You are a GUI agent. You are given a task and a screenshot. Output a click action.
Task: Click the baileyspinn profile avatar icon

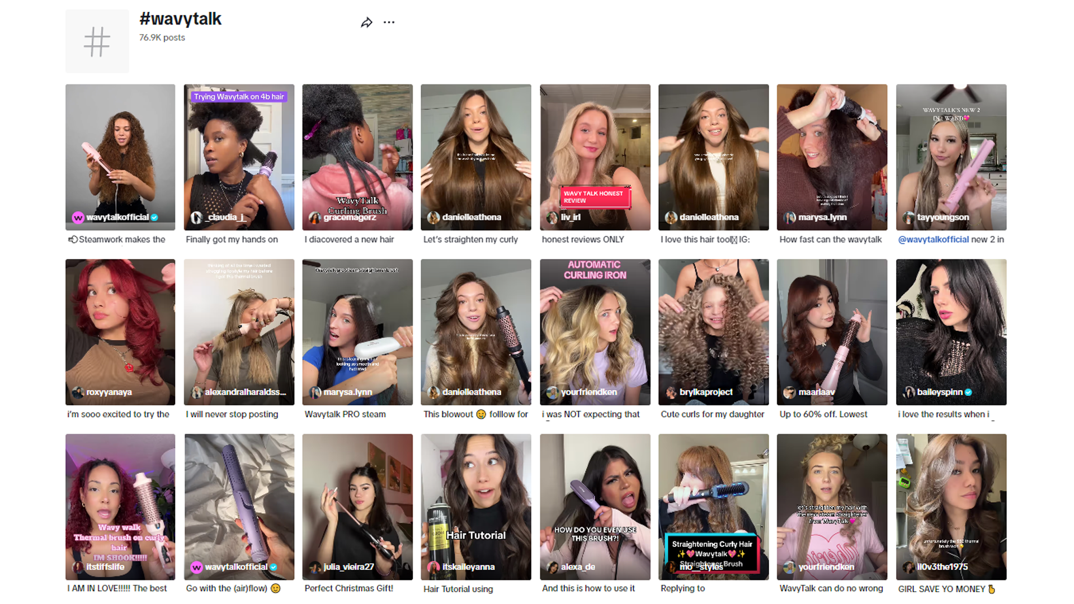tap(908, 392)
